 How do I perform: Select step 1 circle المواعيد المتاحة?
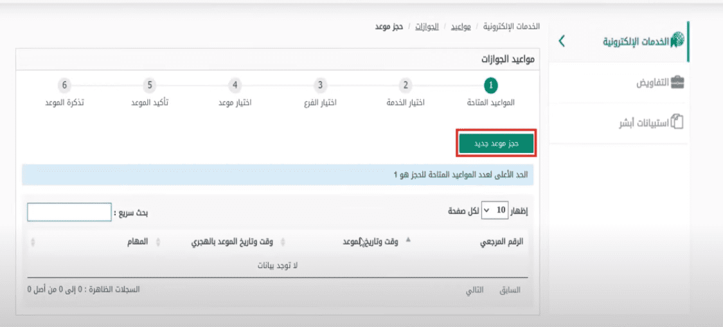pyautogui.click(x=490, y=85)
